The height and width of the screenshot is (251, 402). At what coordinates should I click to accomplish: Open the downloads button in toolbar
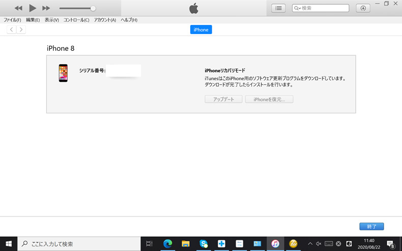pyautogui.click(x=363, y=8)
